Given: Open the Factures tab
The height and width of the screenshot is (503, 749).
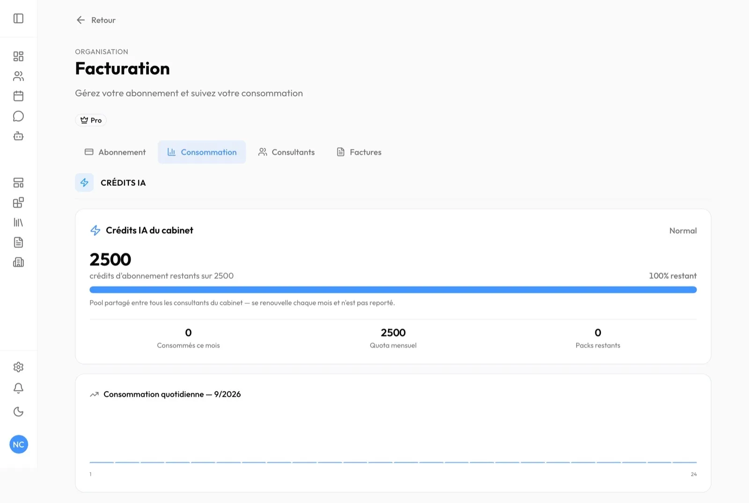Looking at the screenshot, I should tap(359, 152).
